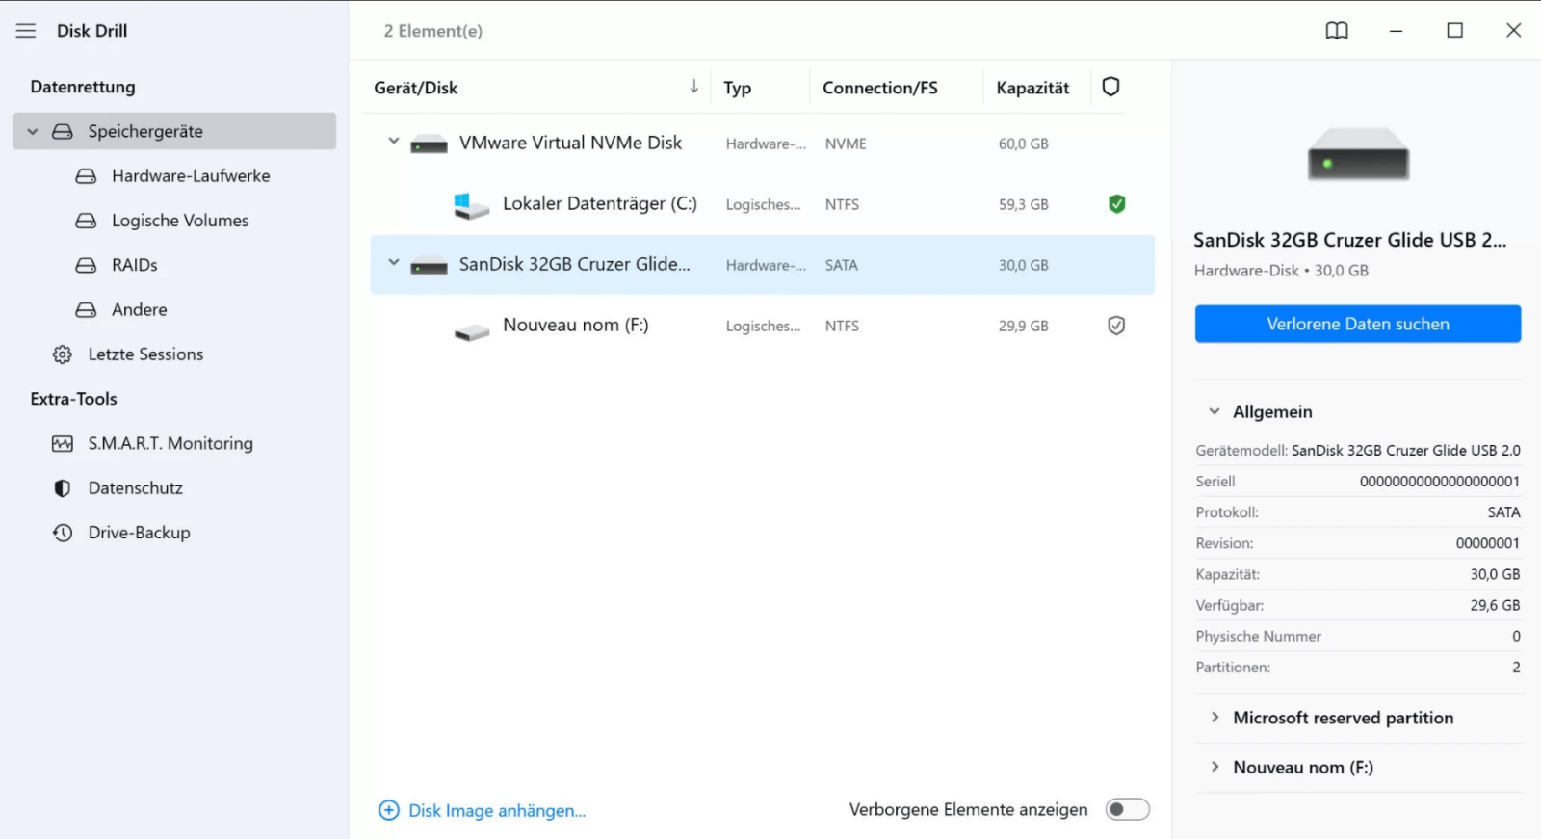Click the S.M.A.R.T. Monitoring icon

pos(63,443)
